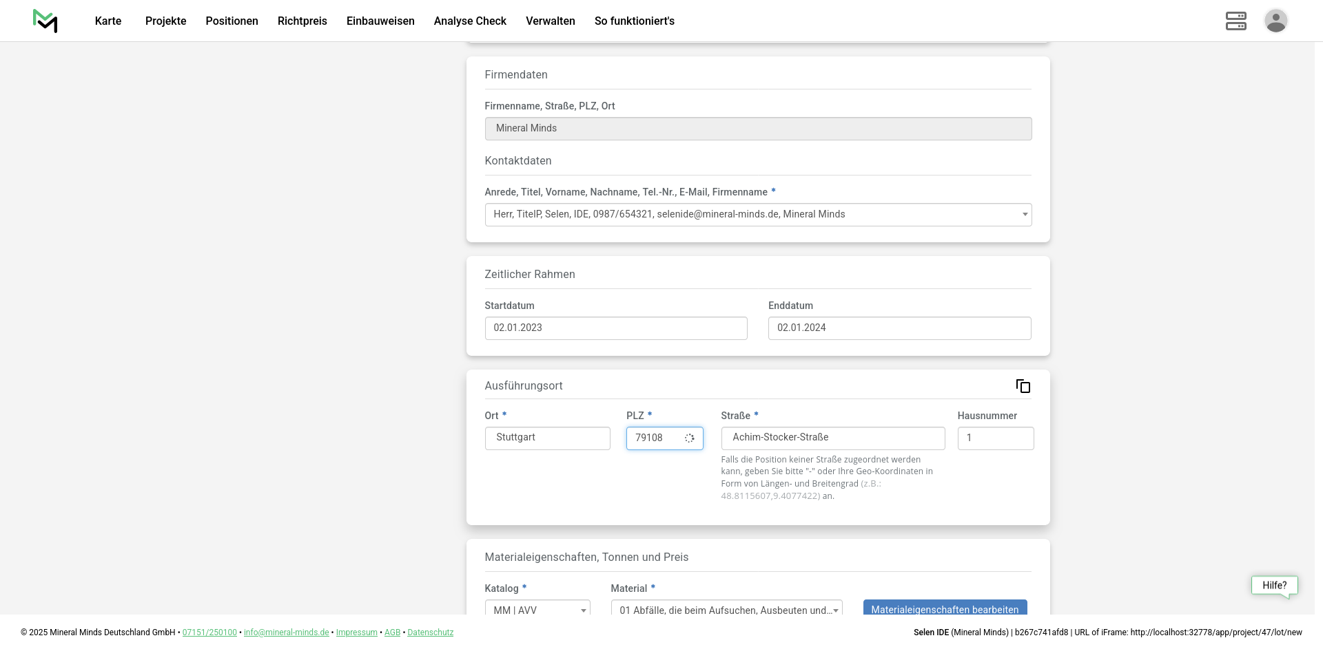The height and width of the screenshot is (649, 1323).
Task: Click the copy icon in Ausführungsort section
Action: point(1023,386)
